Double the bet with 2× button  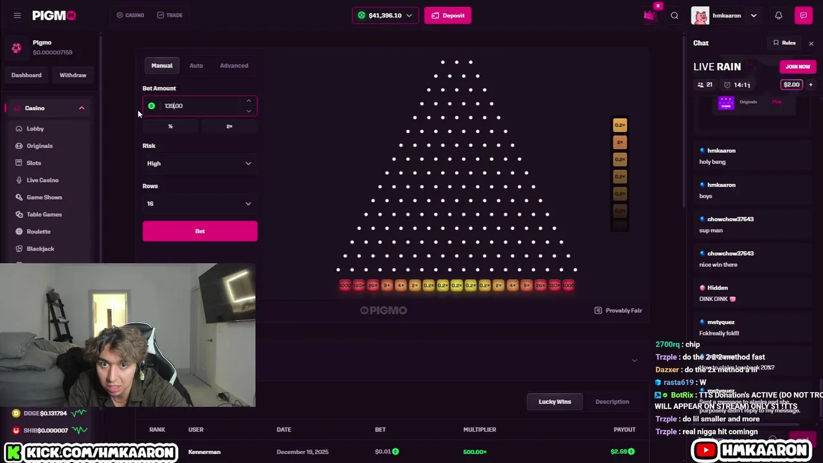click(x=230, y=127)
